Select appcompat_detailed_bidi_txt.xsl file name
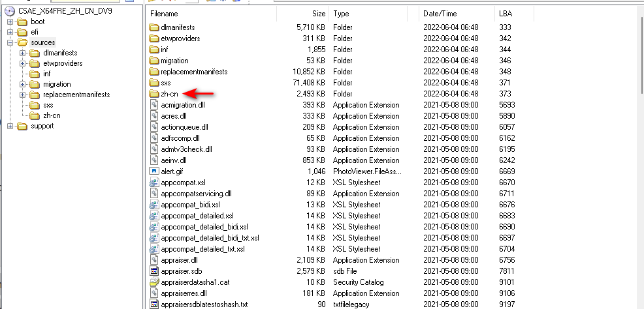The height and width of the screenshot is (309, 644). point(210,238)
